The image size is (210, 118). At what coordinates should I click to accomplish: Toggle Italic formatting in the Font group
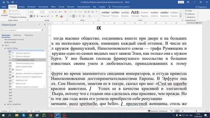pos(34,16)
